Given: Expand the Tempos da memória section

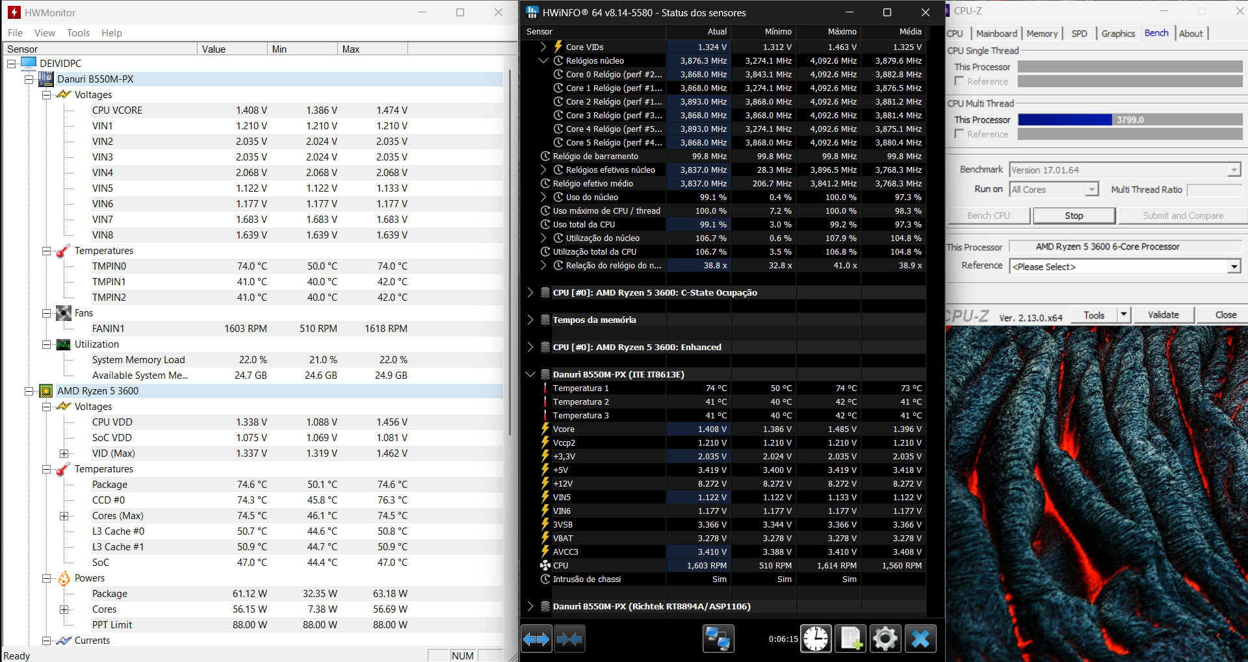Looking at the screenshot, I should pos(530,320).
